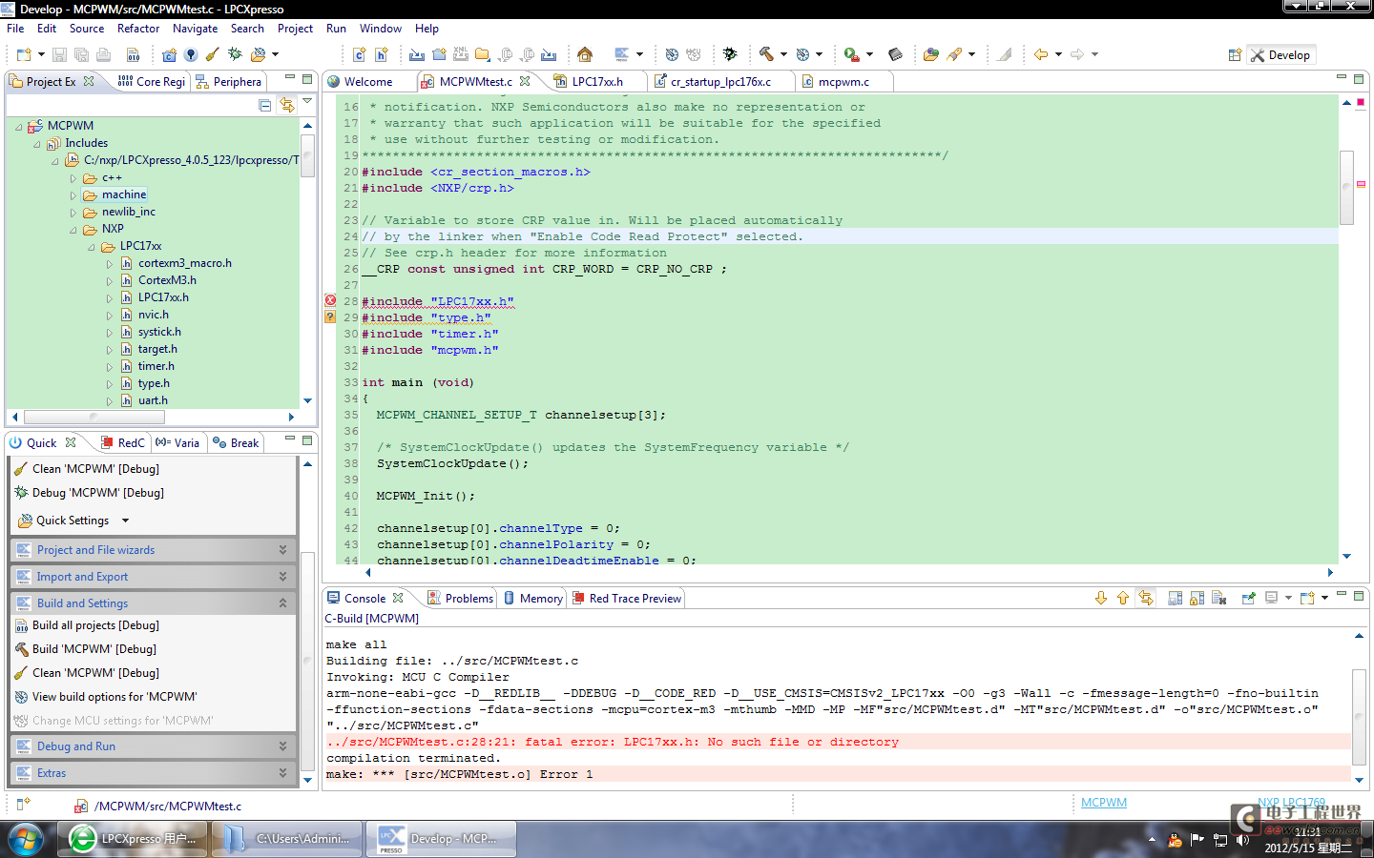Select CortexM3.h in project tree
The image size is (1374, 858).
[x=167, y=280]
